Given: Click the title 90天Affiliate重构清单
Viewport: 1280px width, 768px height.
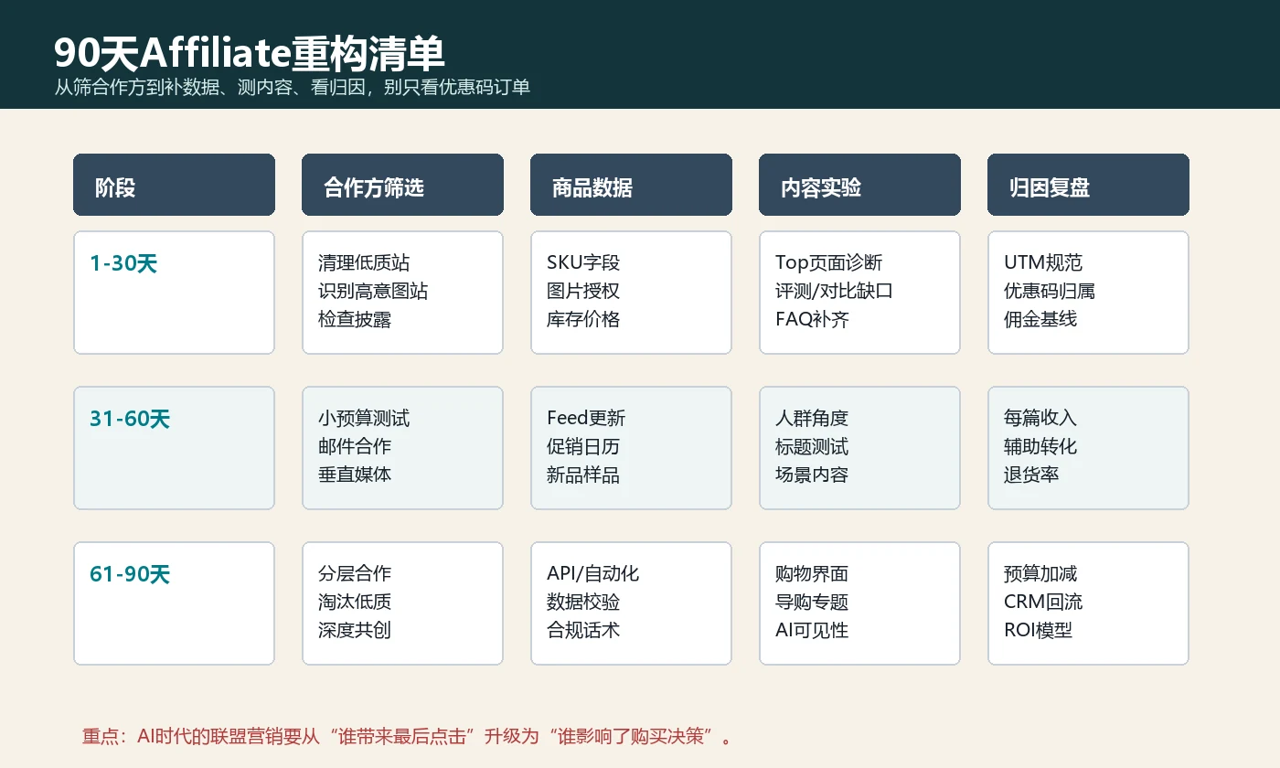Looking at the screenshot, I should click(x=250, y=54).
